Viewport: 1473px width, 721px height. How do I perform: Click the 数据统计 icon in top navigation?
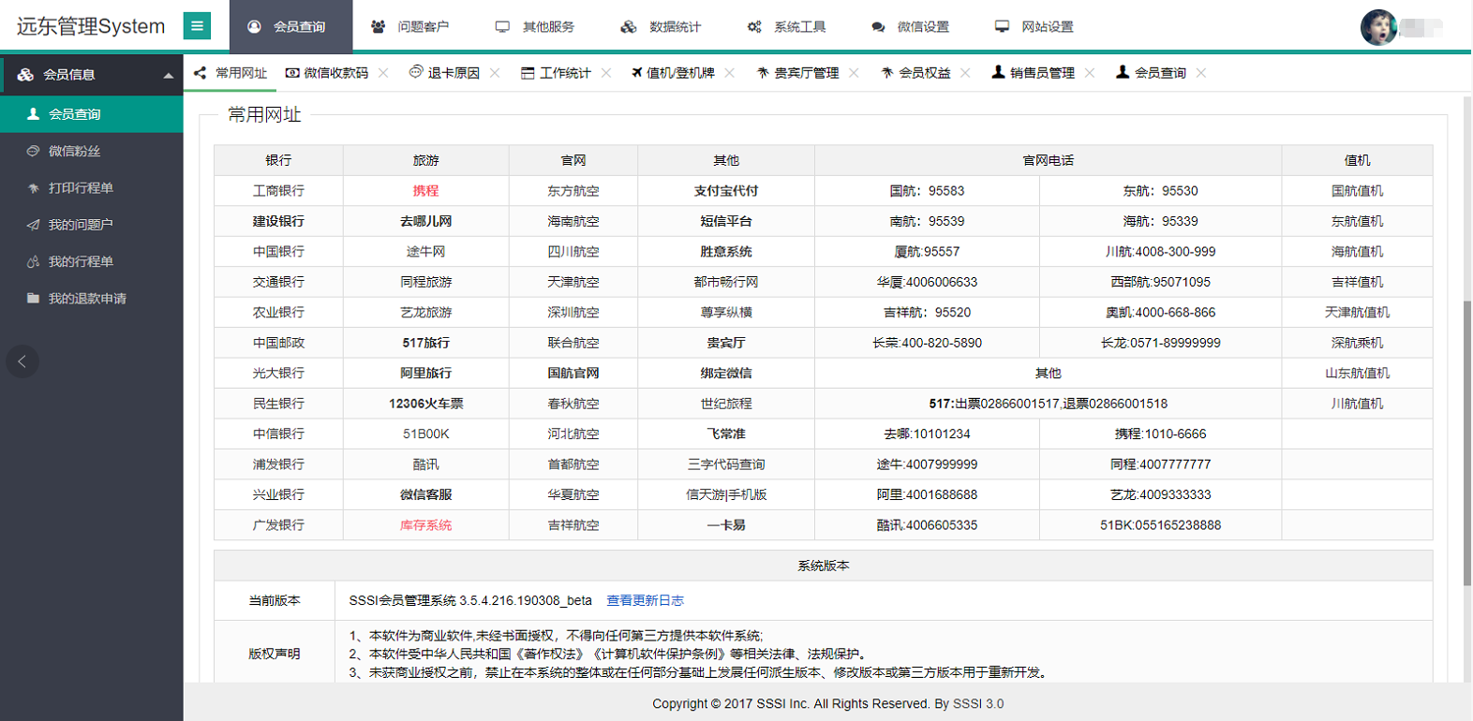629,27
